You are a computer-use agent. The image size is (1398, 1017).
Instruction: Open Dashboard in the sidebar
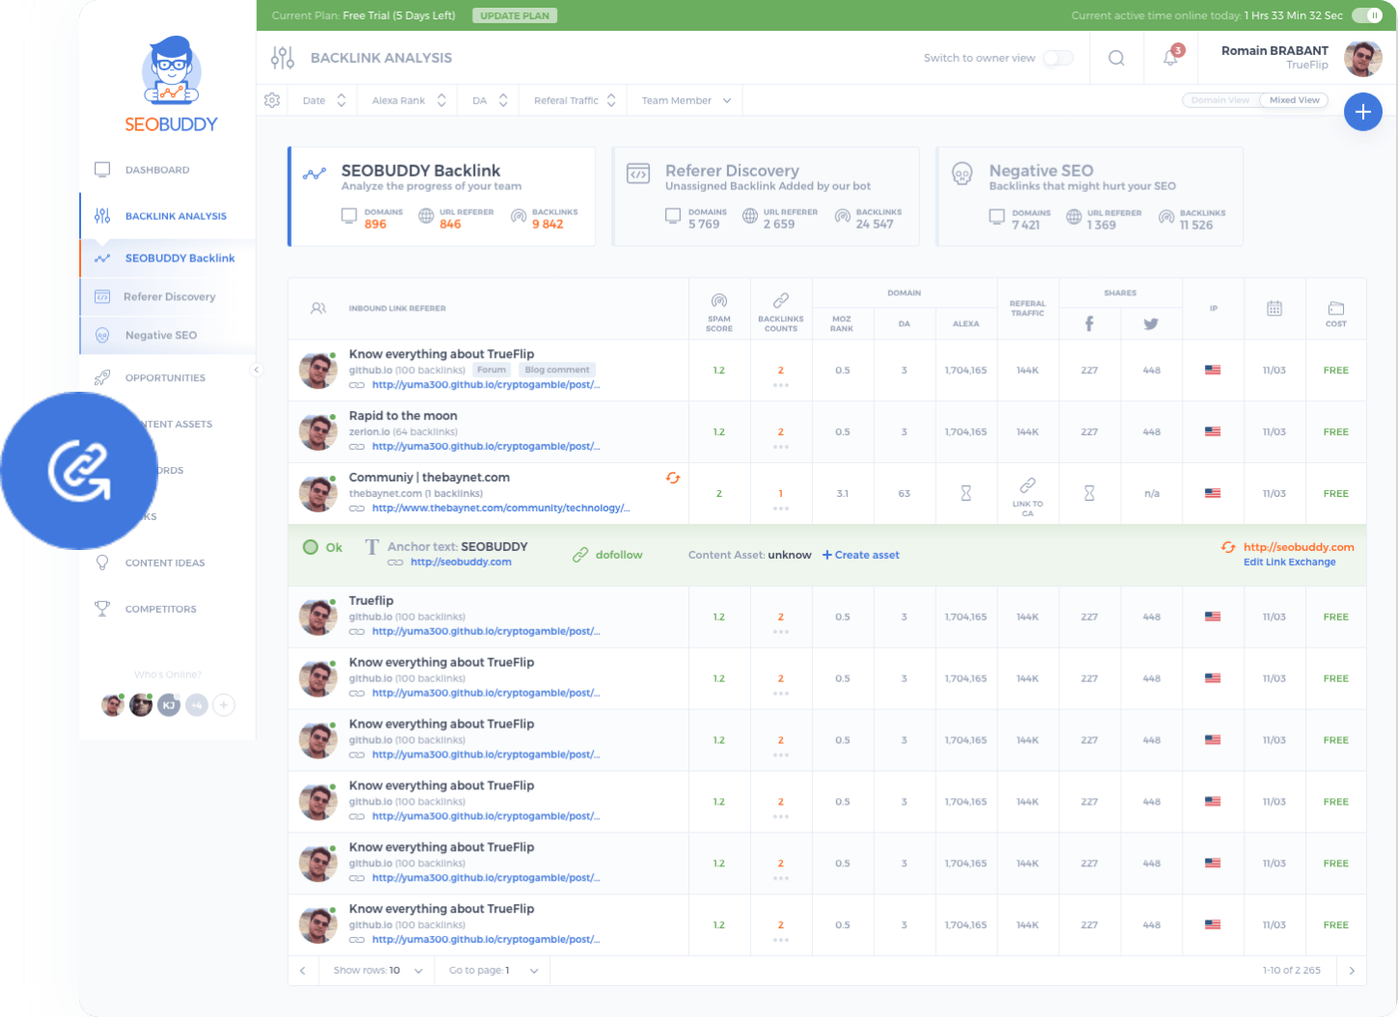[x=156, y=170]
